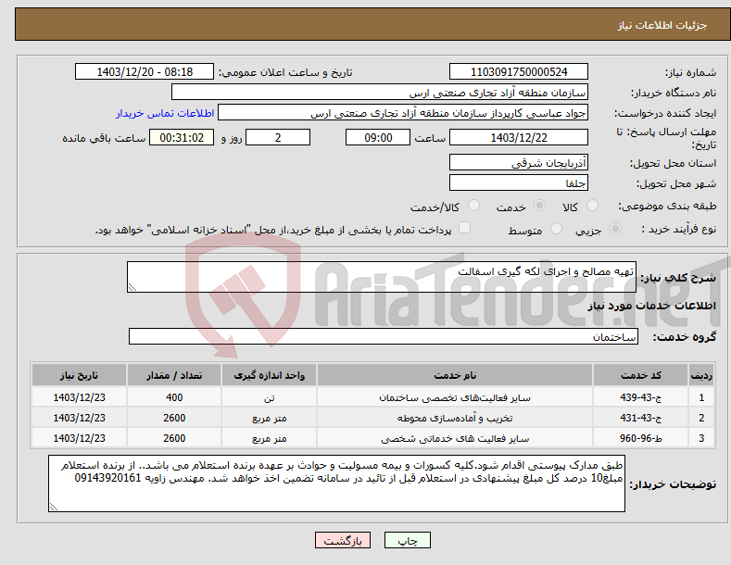The width and height of the screenshot is (731, 565).
Task: Click the اطلاعات خدمات مورد نیاز heading
Action: coord(651,306)
